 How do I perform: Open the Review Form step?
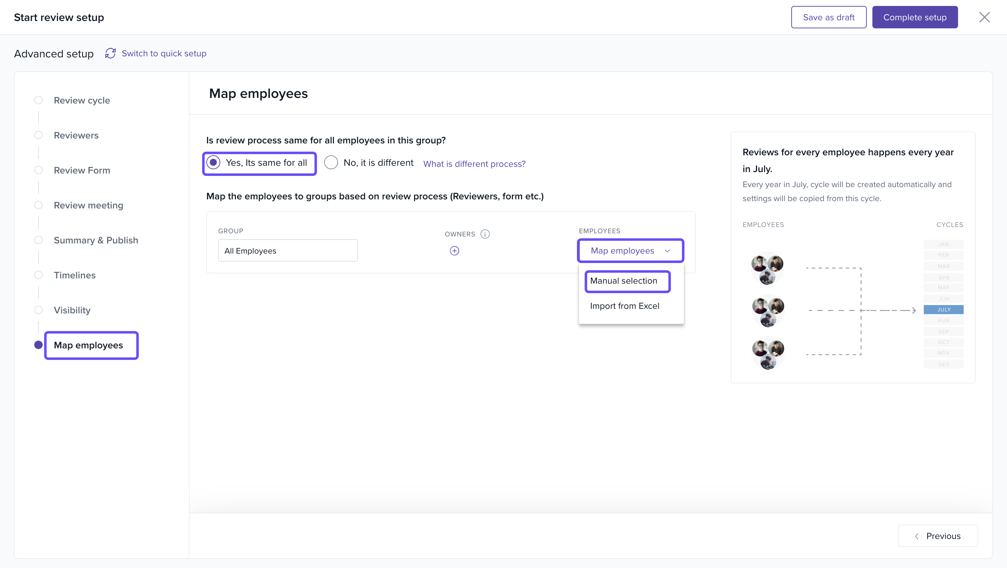pos(82,170)
